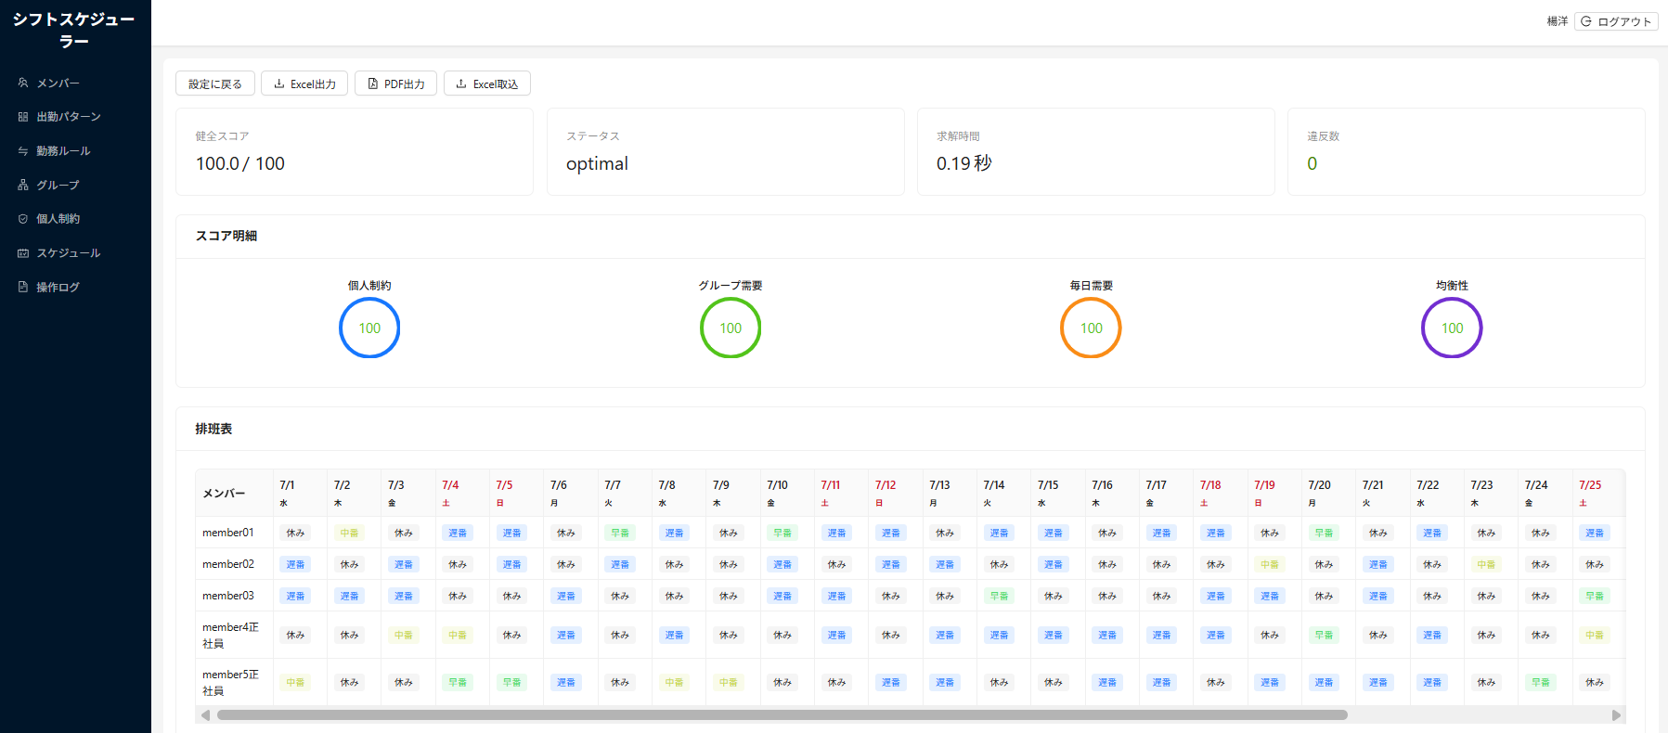Click the scrollbar right arrow under table
1668x733 pixels.
pyautogui.click(x=1616, y=714)
